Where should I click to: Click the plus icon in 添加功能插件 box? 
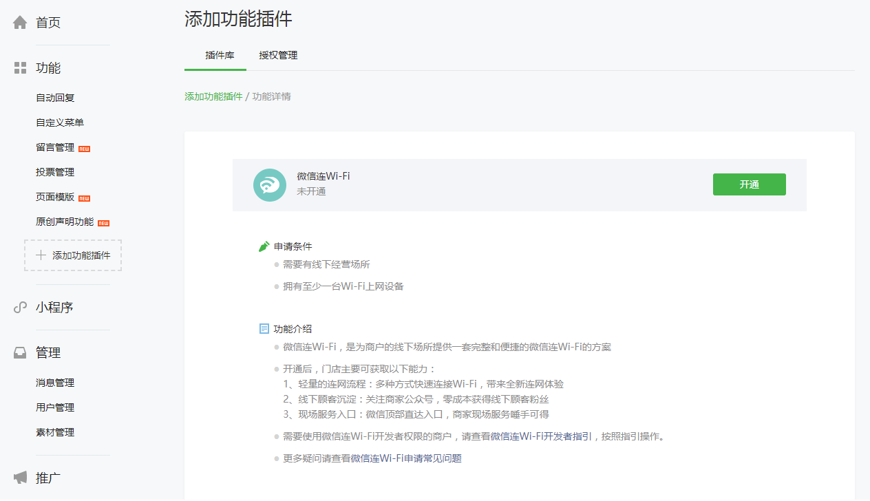[41, 255]
